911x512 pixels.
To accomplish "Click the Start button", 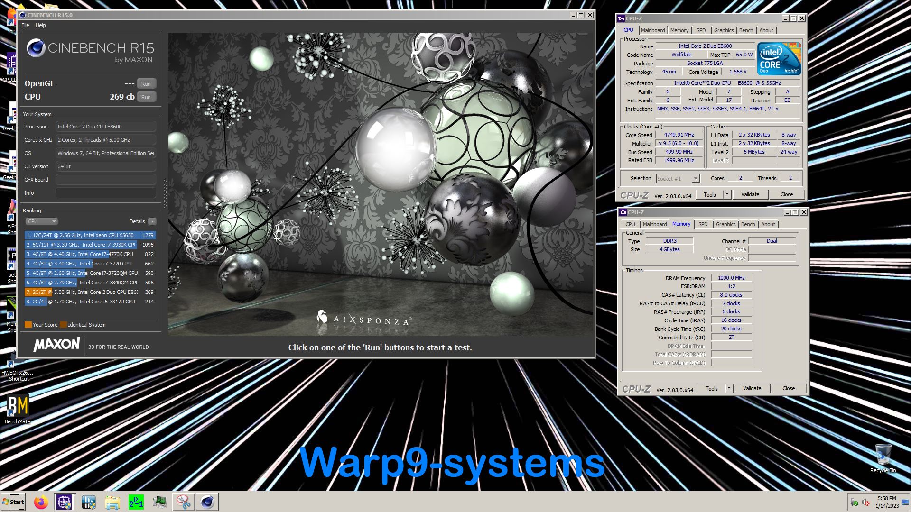I will click(x=13, y=502).
